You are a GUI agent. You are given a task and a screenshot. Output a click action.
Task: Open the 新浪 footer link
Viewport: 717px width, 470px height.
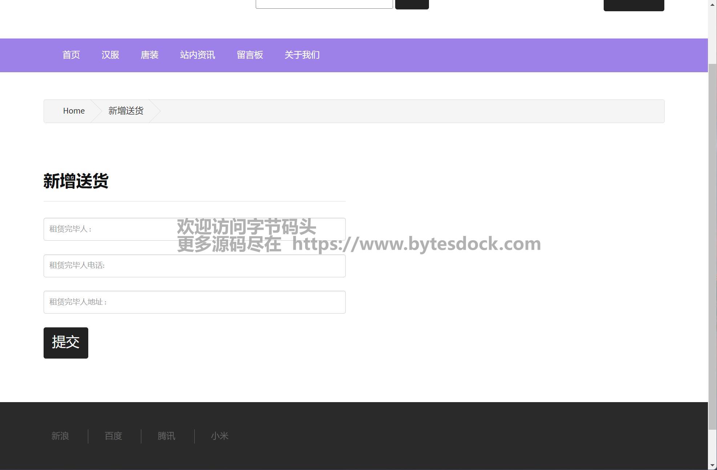[60, 436]
